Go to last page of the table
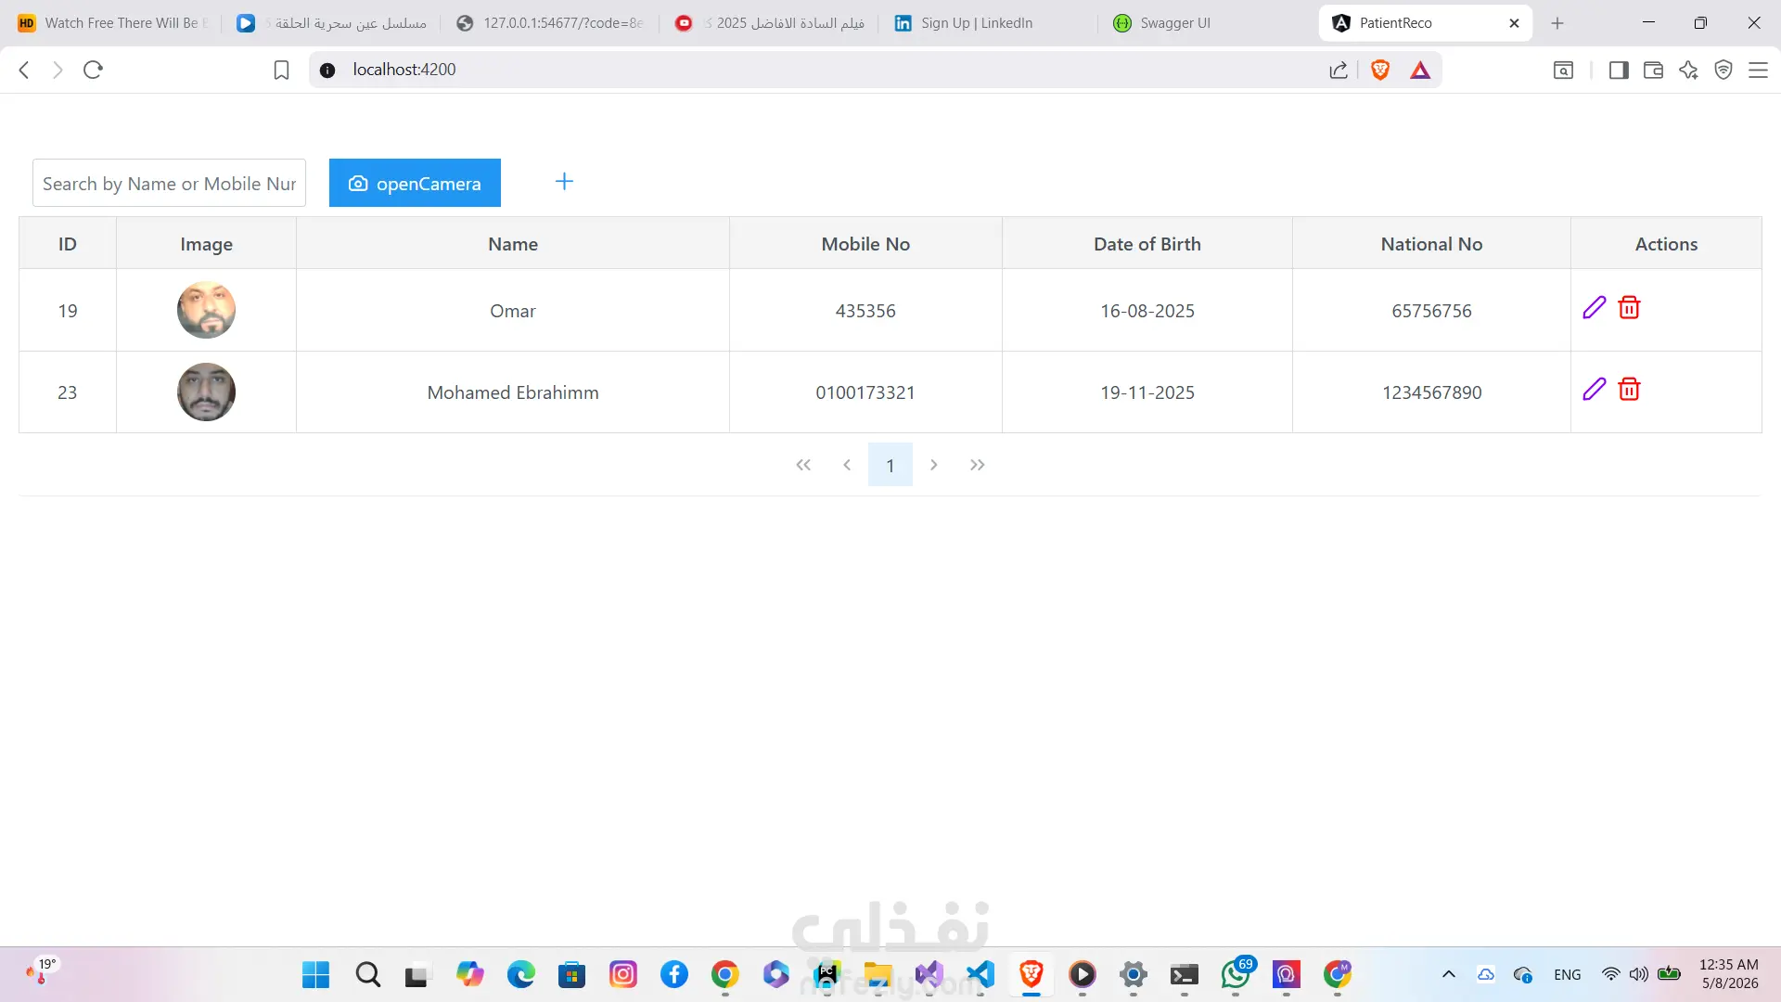Viewport: 1781px width, 1002px height. 977,465
